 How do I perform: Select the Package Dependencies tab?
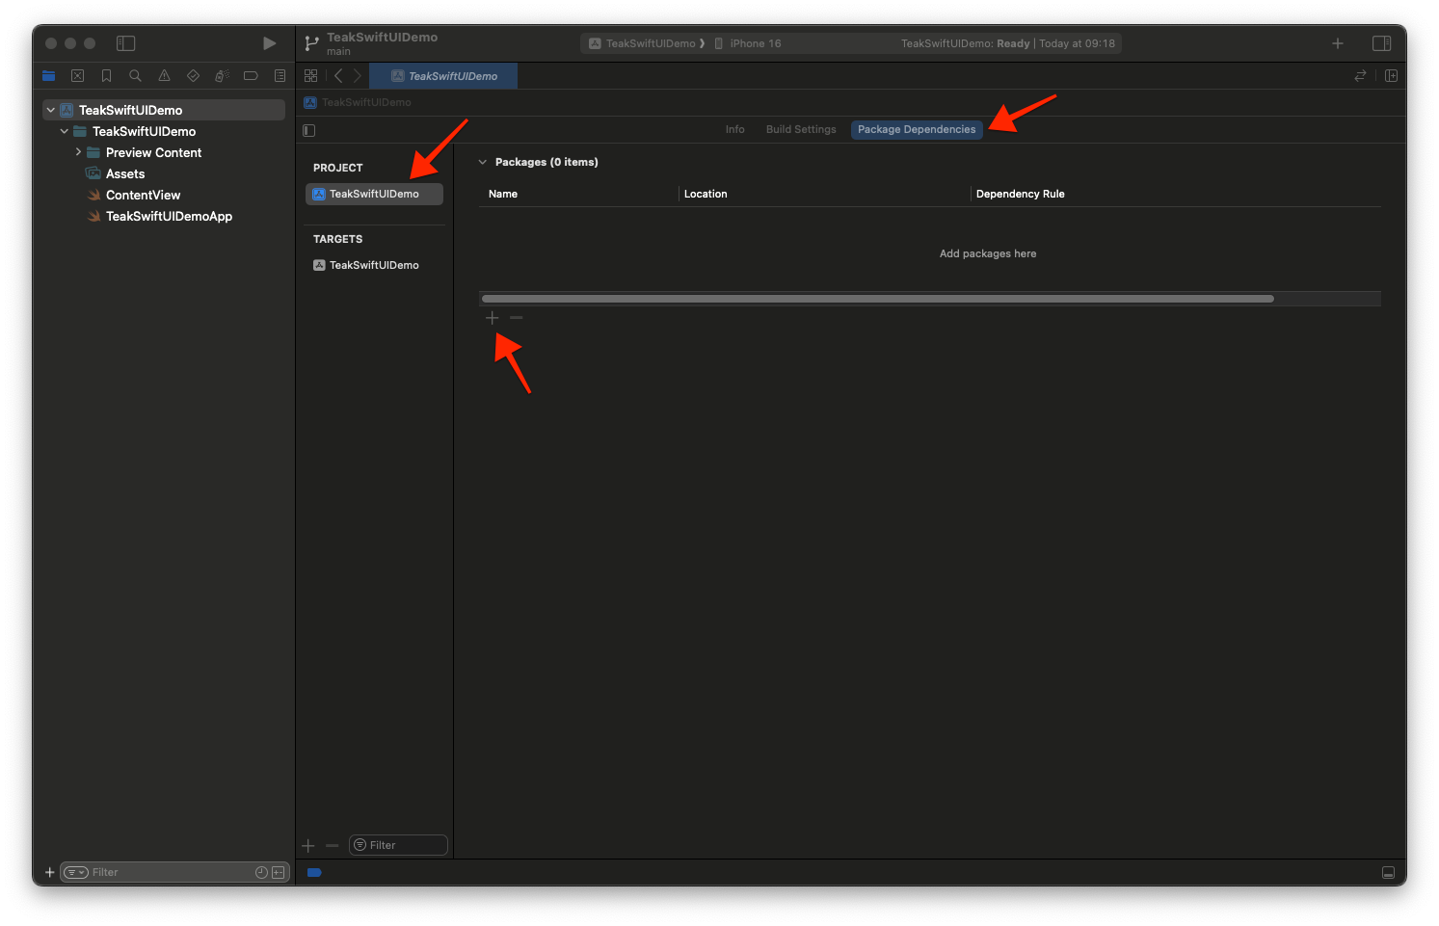(917, 129)
